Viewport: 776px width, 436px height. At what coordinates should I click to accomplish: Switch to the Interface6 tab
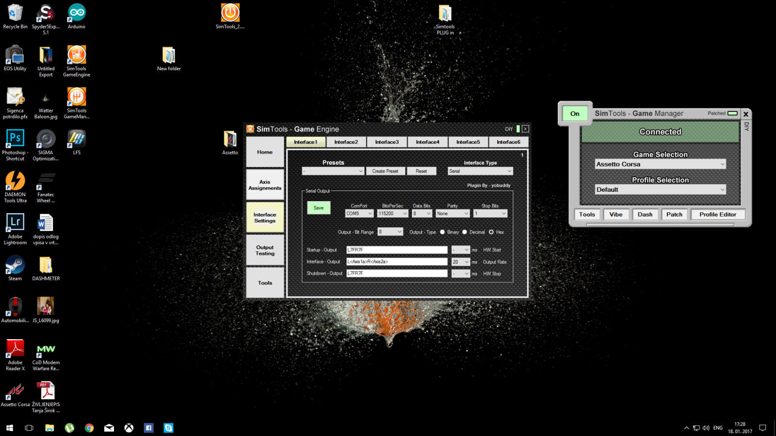[x=509, y=142]
